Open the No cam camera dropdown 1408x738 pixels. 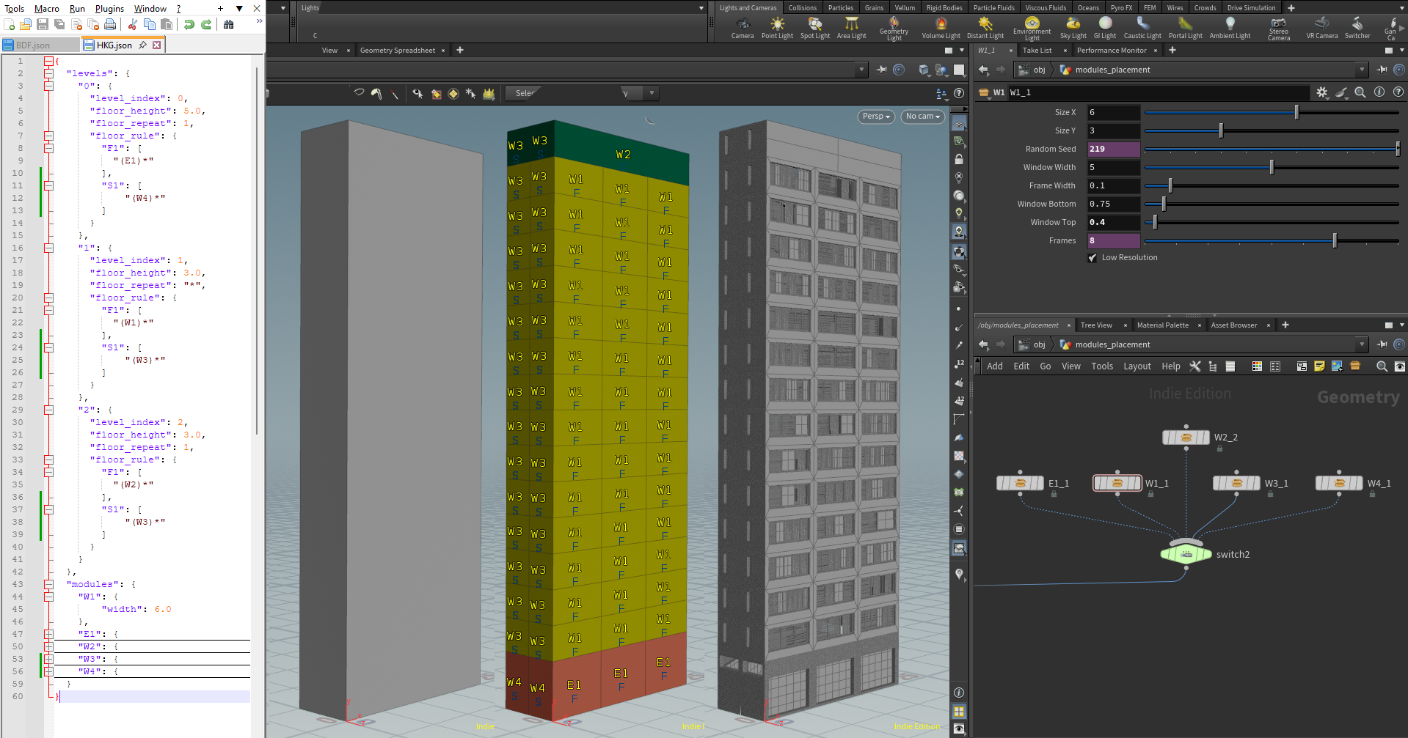click(922, 117)
